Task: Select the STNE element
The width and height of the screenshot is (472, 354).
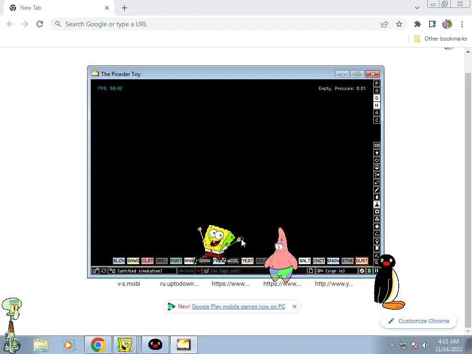Action: (348, 261)
